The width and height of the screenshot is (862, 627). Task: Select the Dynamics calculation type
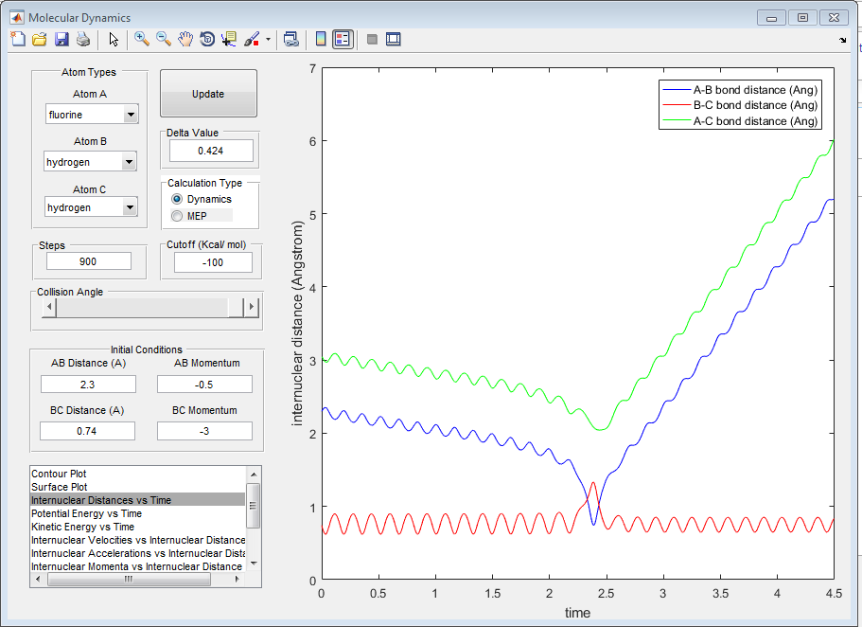pyautogui.click(x=177, y=199)
